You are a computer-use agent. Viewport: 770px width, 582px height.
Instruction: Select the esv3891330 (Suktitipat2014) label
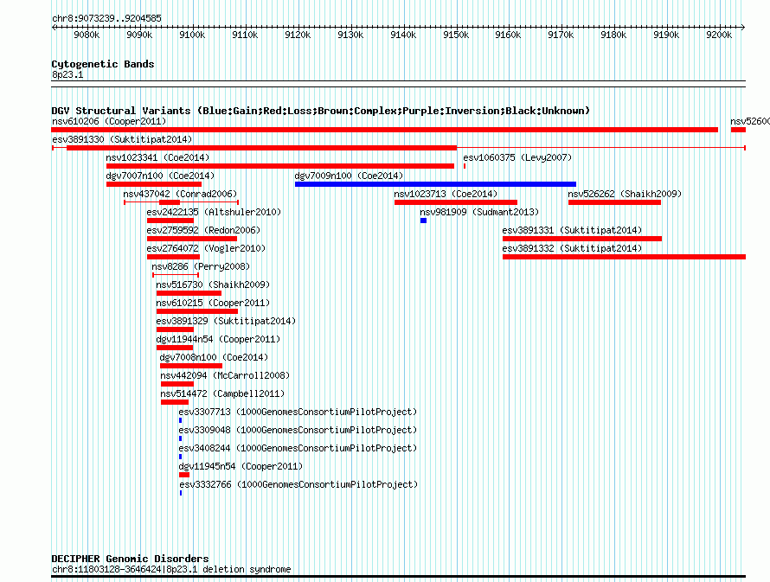coord(122,139)
